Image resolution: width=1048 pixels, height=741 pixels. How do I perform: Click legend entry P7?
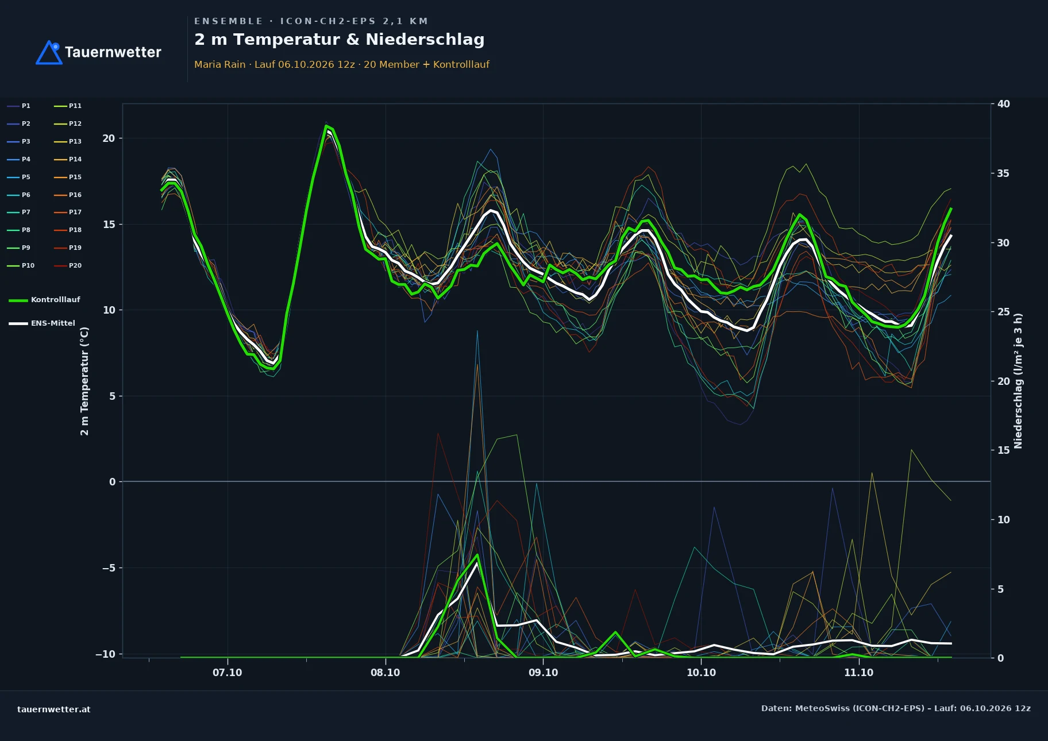point(19,212)
